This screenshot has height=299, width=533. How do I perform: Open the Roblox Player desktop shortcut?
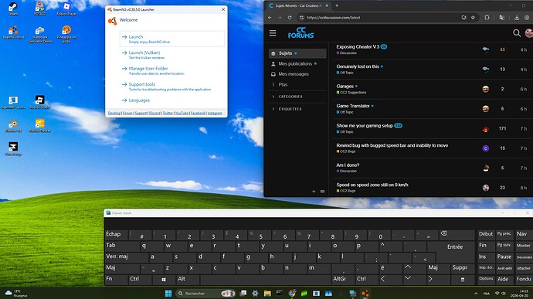click(66, 8)
